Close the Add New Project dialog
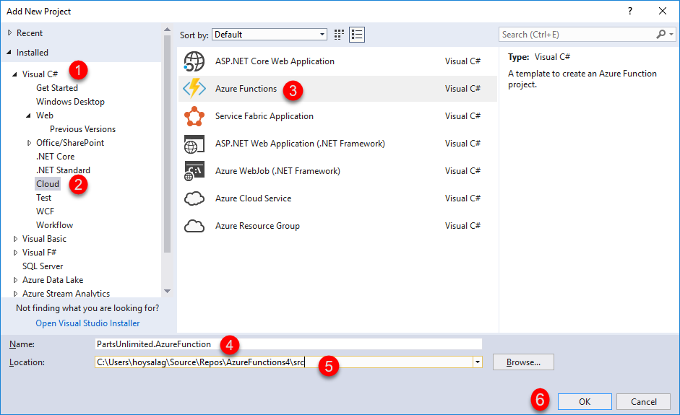Image resolution: width=680 pixels, height=415 pixels. click(x=663, y=12)
